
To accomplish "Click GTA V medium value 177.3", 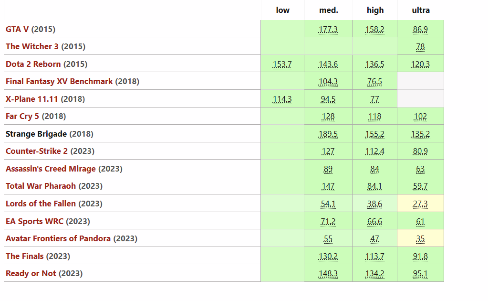I will click(328, 30).
